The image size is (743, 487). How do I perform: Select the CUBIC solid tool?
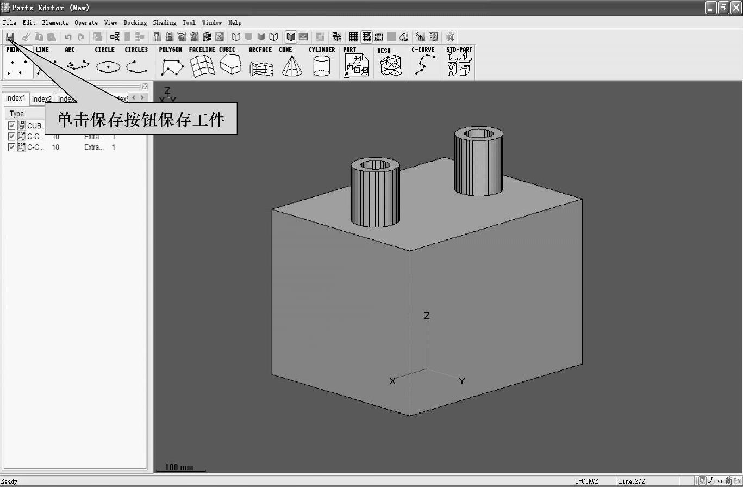(229, 63)
